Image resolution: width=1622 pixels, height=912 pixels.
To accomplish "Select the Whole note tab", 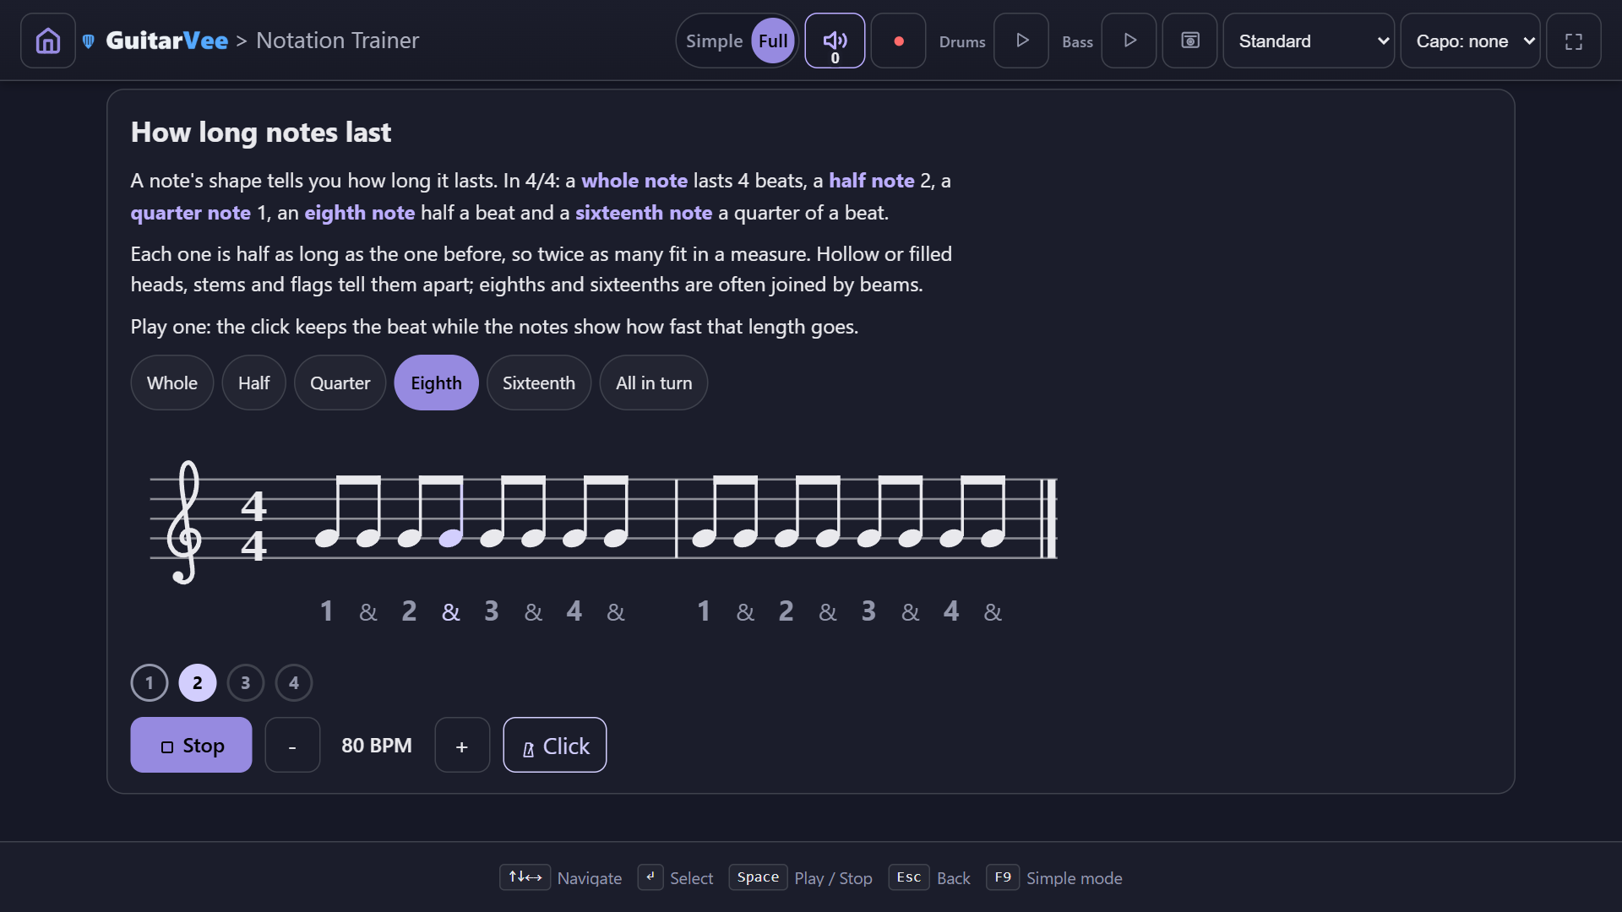I will tap(172, 383).
